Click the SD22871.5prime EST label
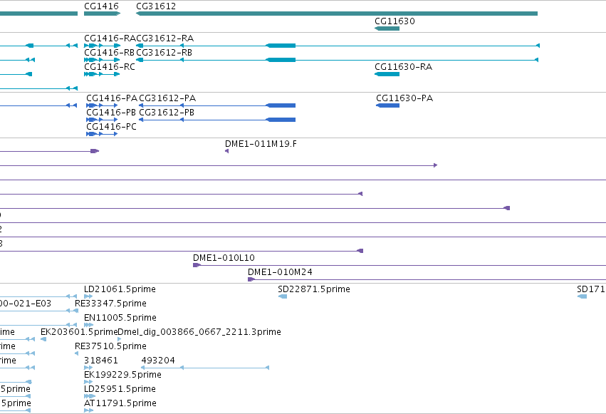 tap(314, 289)
